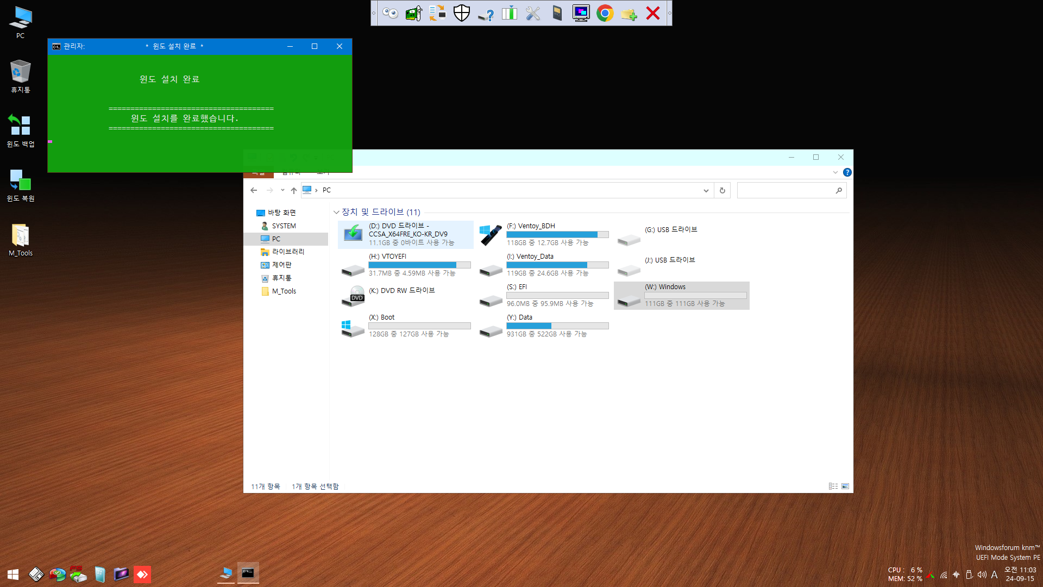
Task: Click the wrench and screwdriver tools icon
Action: coord(533,13)
